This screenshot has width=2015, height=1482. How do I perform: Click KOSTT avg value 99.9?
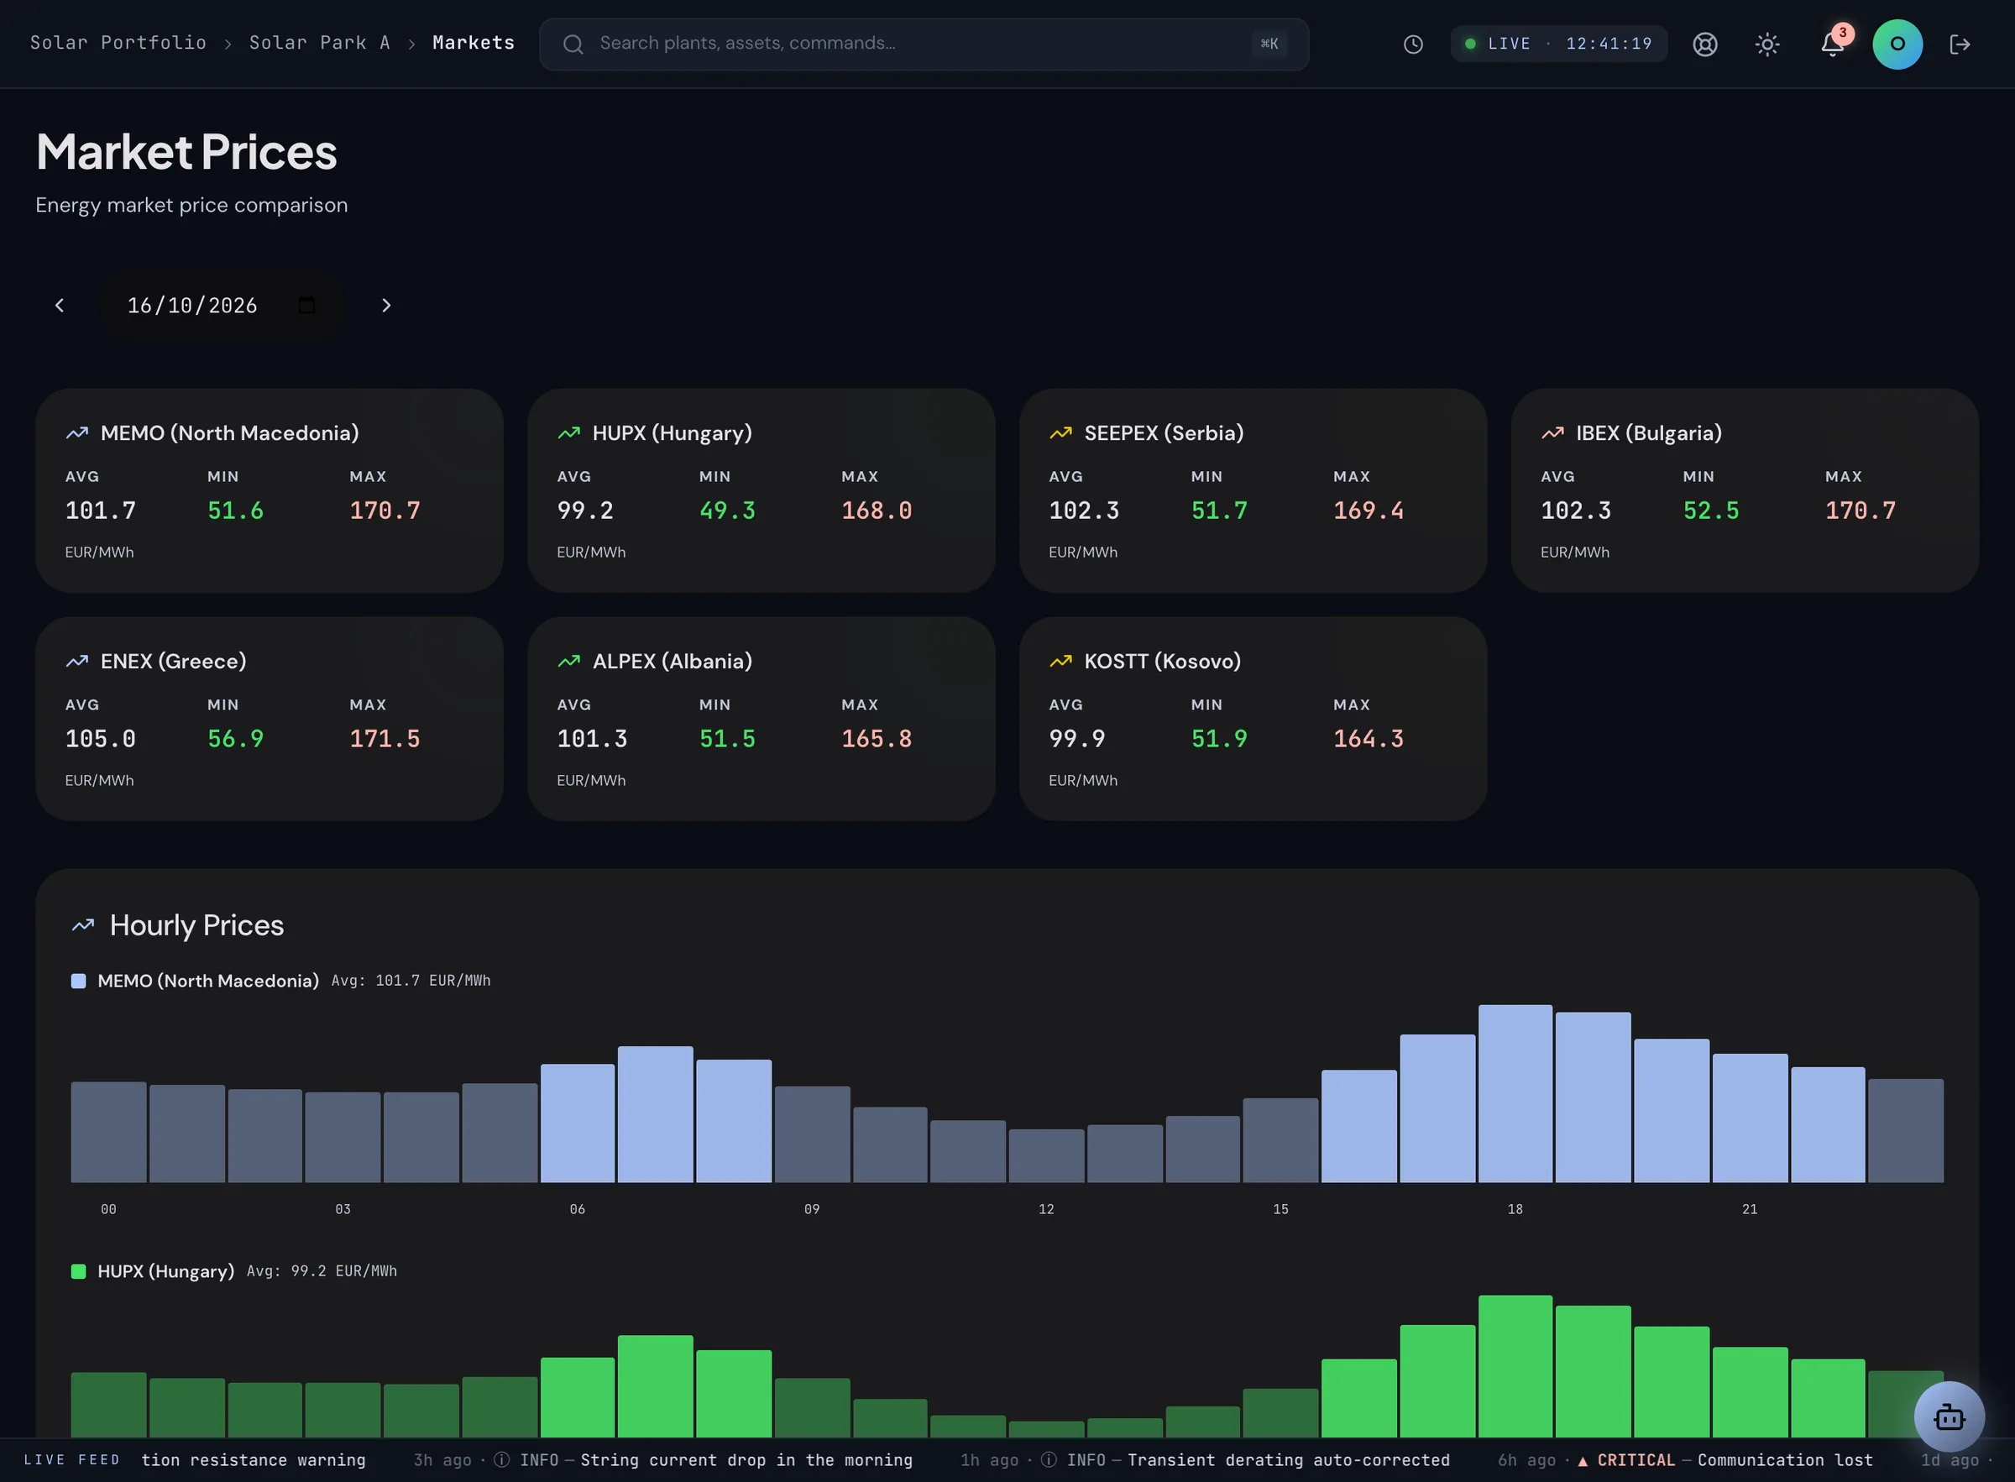[x=1077, y=738]
